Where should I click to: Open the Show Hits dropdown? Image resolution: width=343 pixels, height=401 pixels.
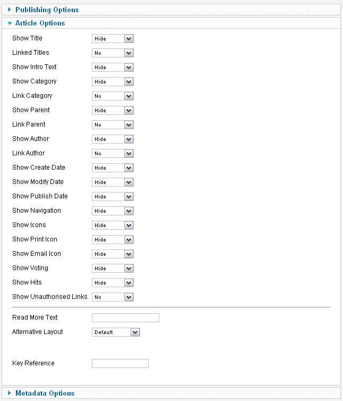pyautogui.click(x=113, y=282)
